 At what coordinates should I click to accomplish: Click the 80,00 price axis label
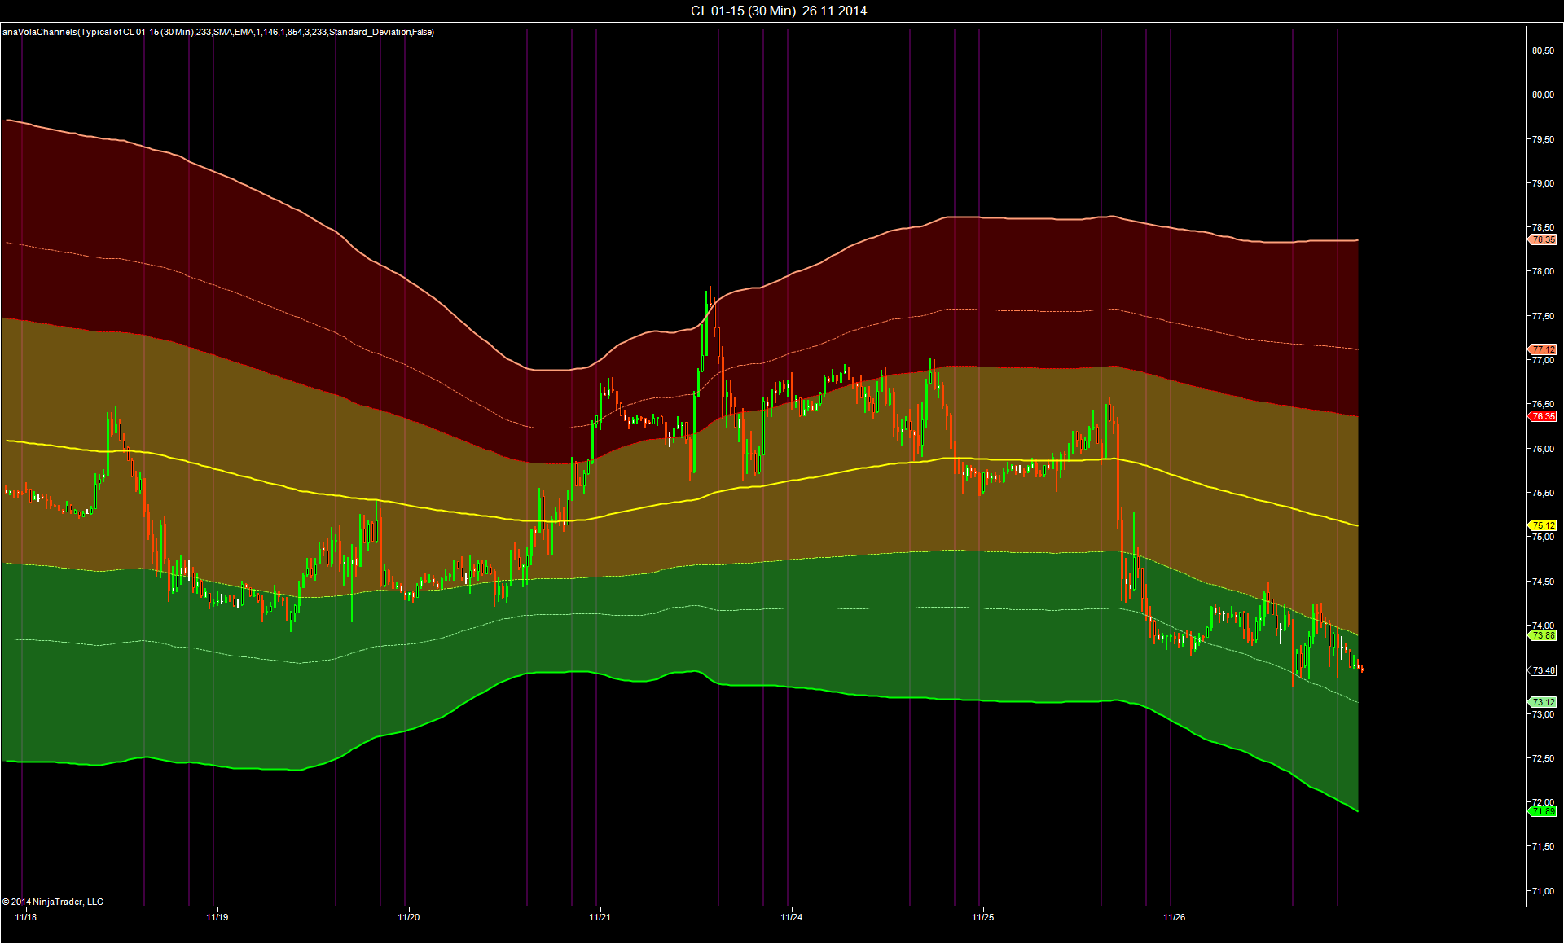tap(1543, 94)
